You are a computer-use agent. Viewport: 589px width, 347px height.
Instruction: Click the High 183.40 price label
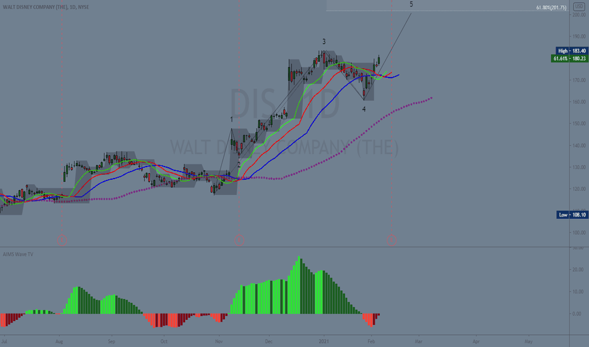571,50
